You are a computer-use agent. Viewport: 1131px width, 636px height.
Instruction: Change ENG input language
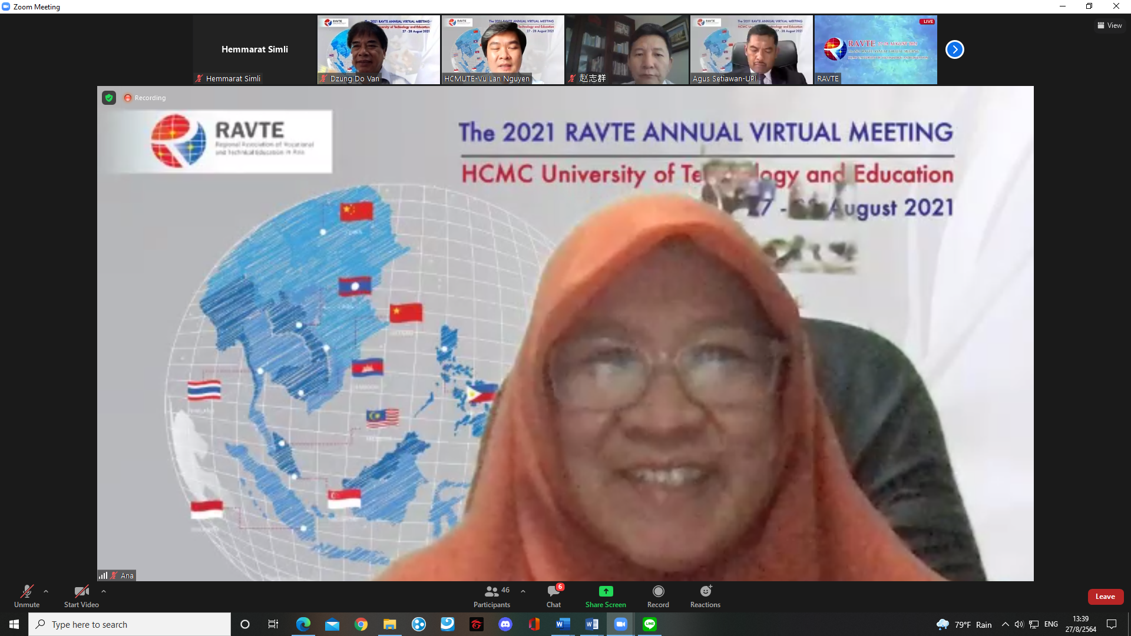point(1051,624)
